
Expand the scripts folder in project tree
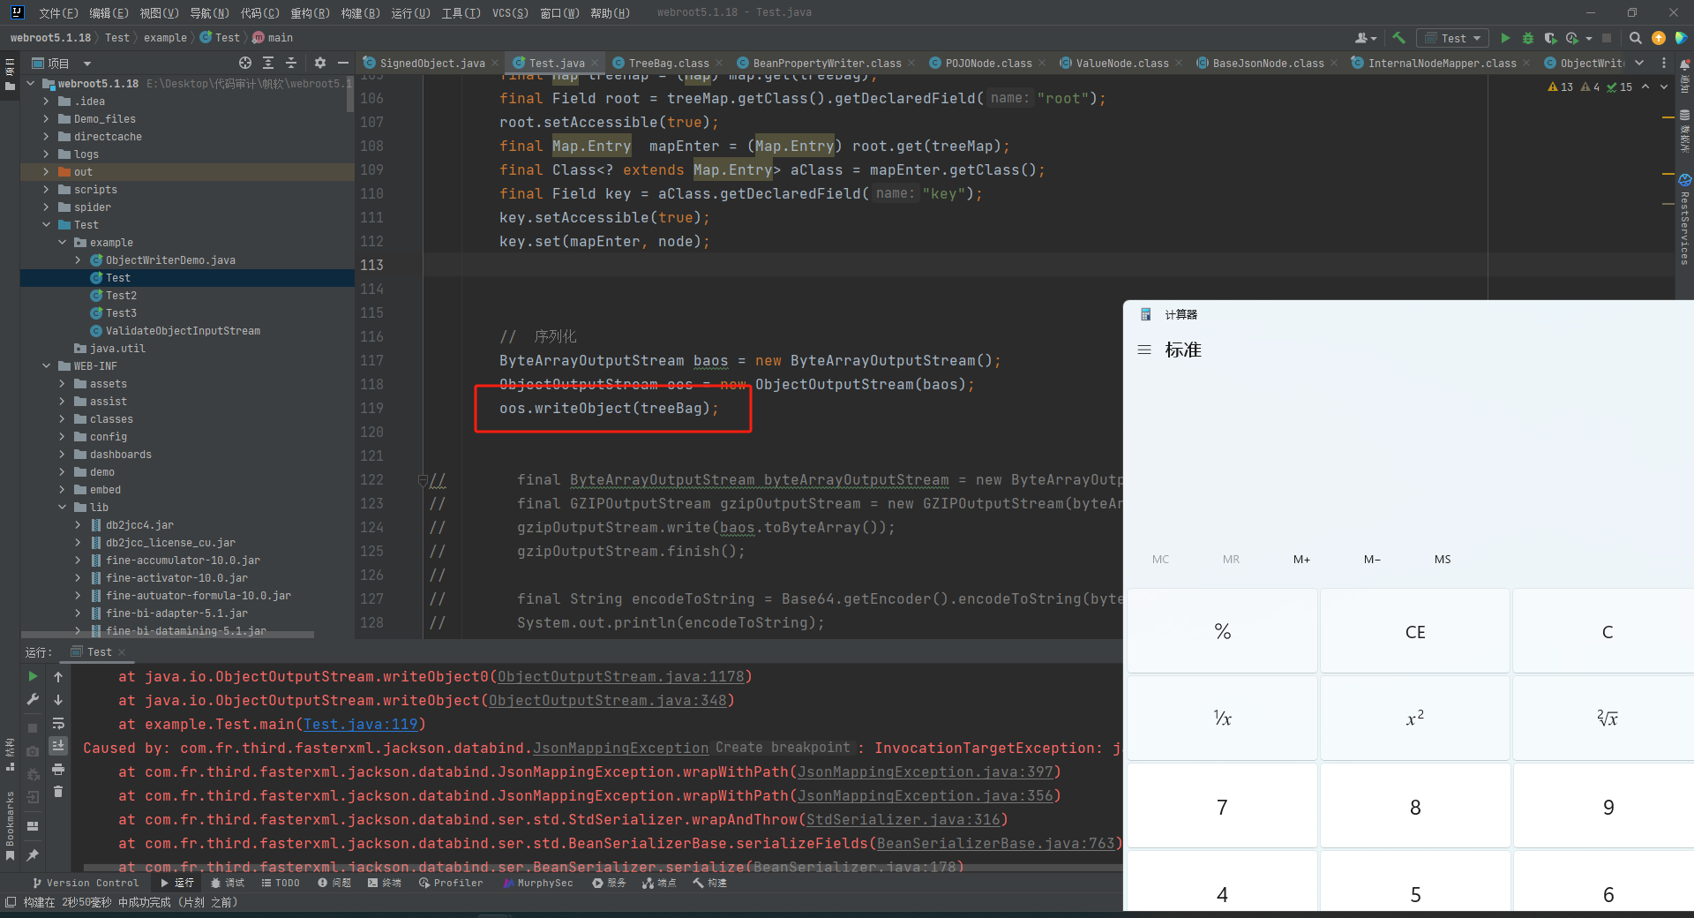(x=46, y=190)
